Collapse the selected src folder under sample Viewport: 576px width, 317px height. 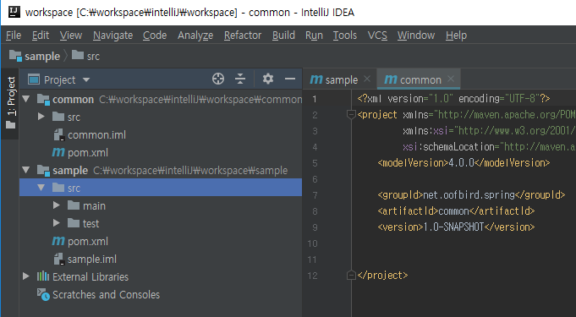point(41,188)
